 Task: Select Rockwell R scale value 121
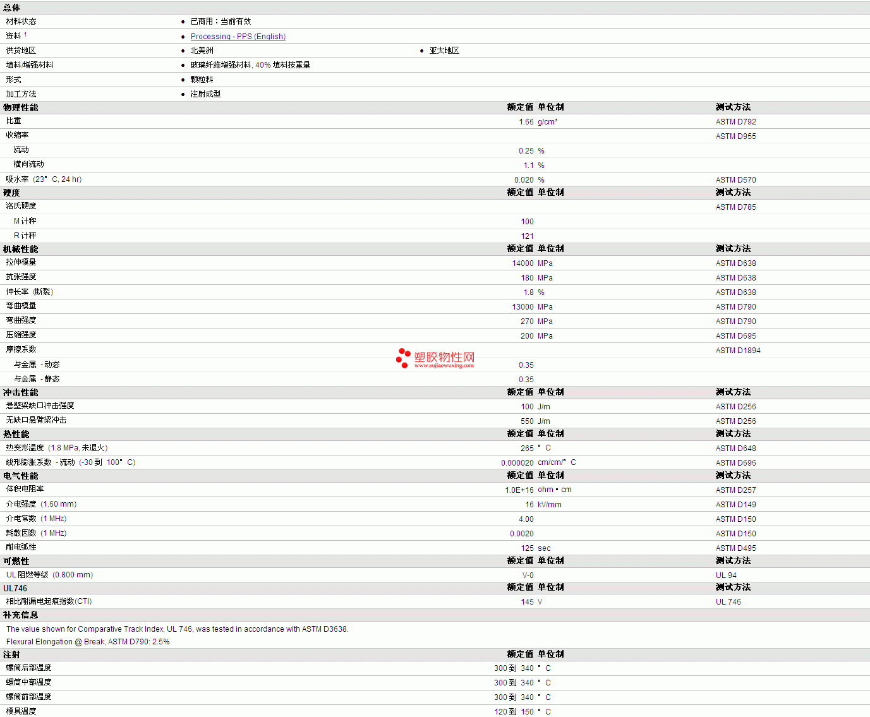528,236
